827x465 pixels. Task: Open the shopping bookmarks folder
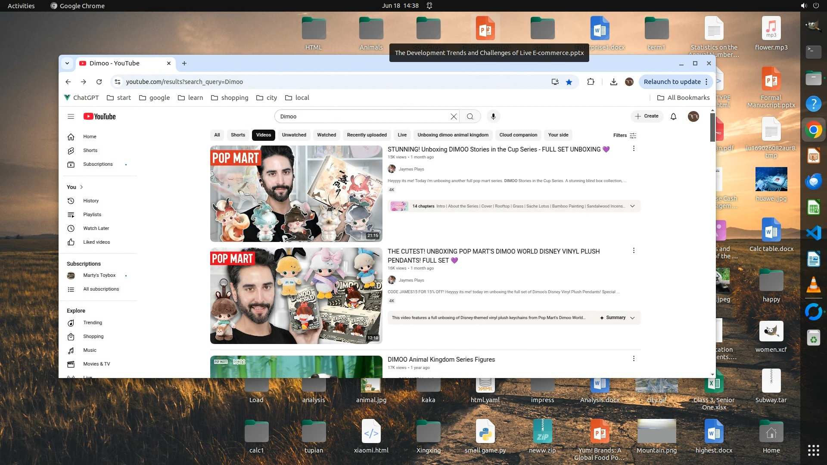[x=230, y=98]
